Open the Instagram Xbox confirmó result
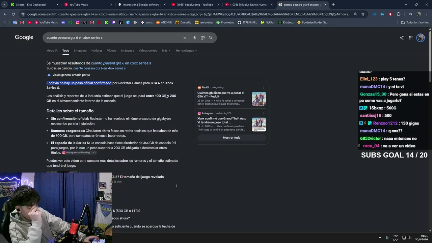 pos(222,120)
